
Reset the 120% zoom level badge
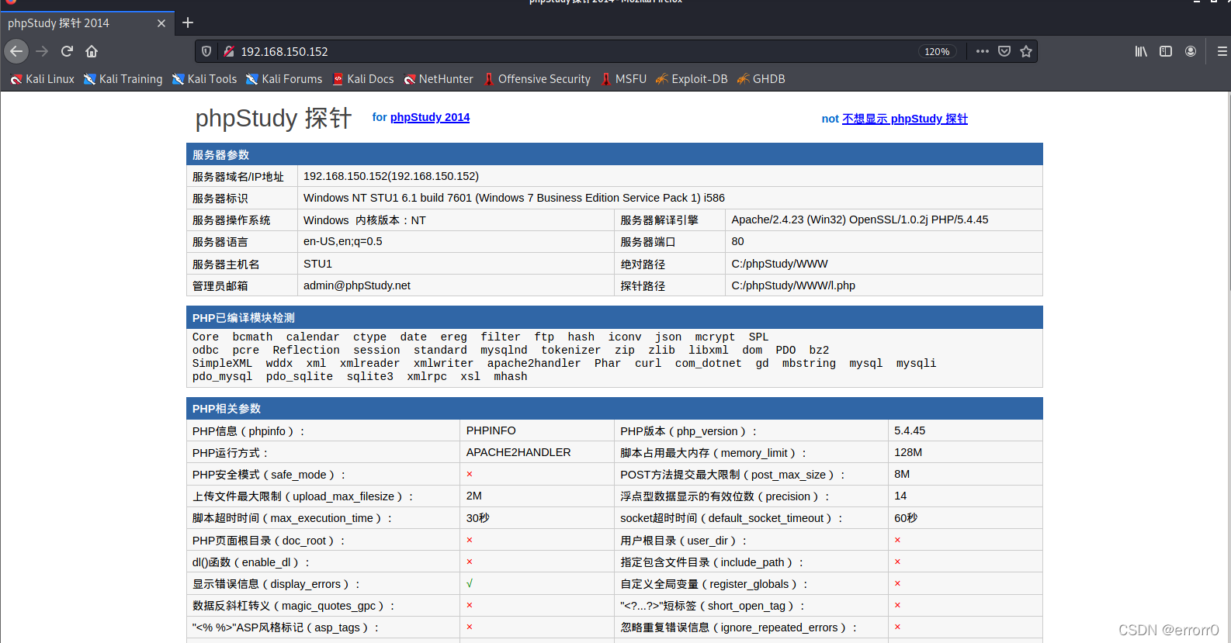(x=937, y=51)
